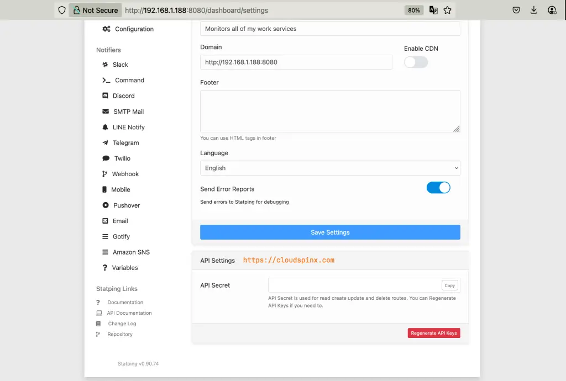Click the 80% zoom control
The height and width of the screenshot is (381, 566).
point(413,9)
